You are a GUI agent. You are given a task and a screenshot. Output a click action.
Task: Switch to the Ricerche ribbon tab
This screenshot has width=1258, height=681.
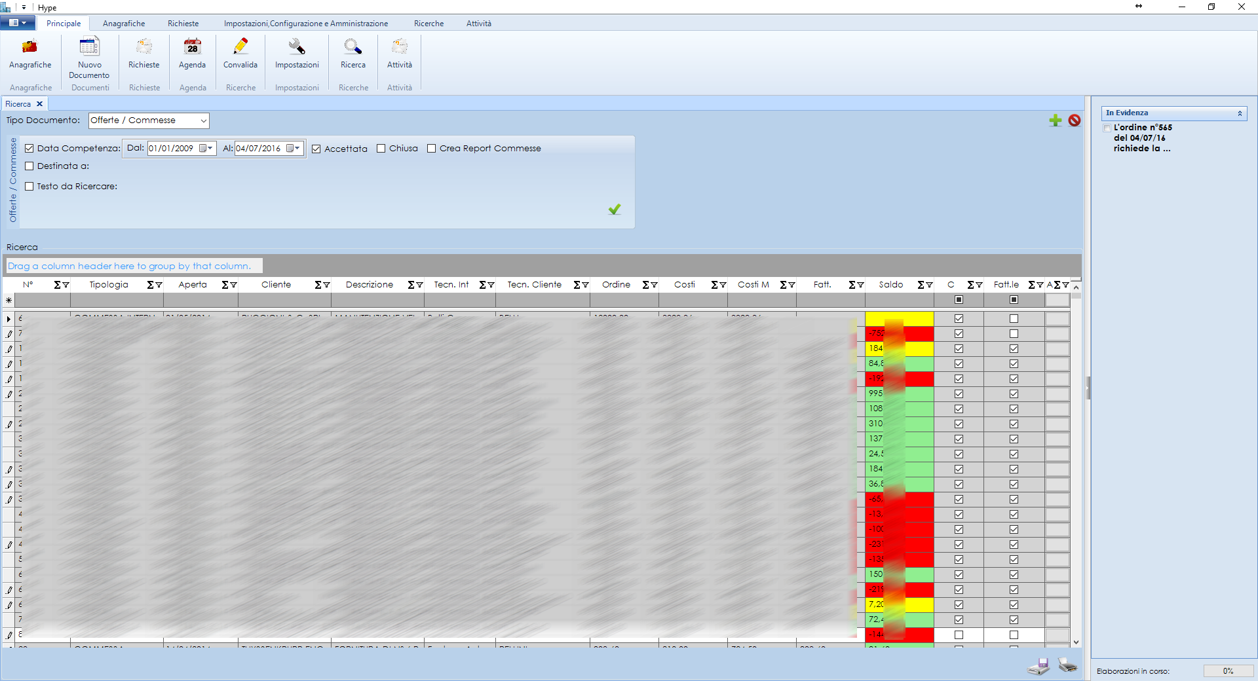pyautogui.click(x=429, y=24)
